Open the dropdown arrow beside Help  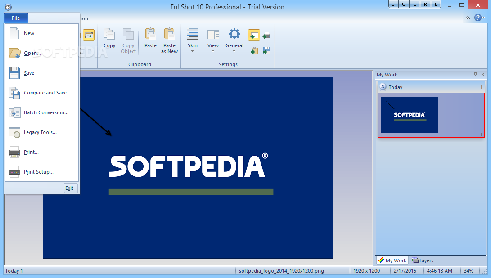pyautogui.click(x=484, y=18)
